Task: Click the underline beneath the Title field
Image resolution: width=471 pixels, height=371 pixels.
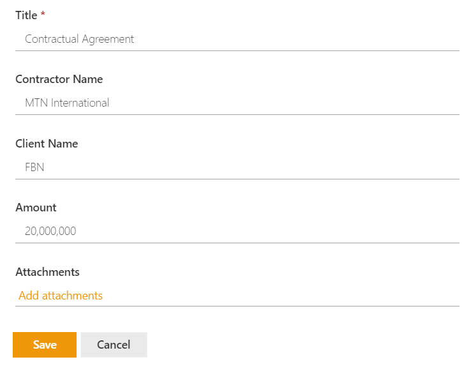Action: [237, 50]
